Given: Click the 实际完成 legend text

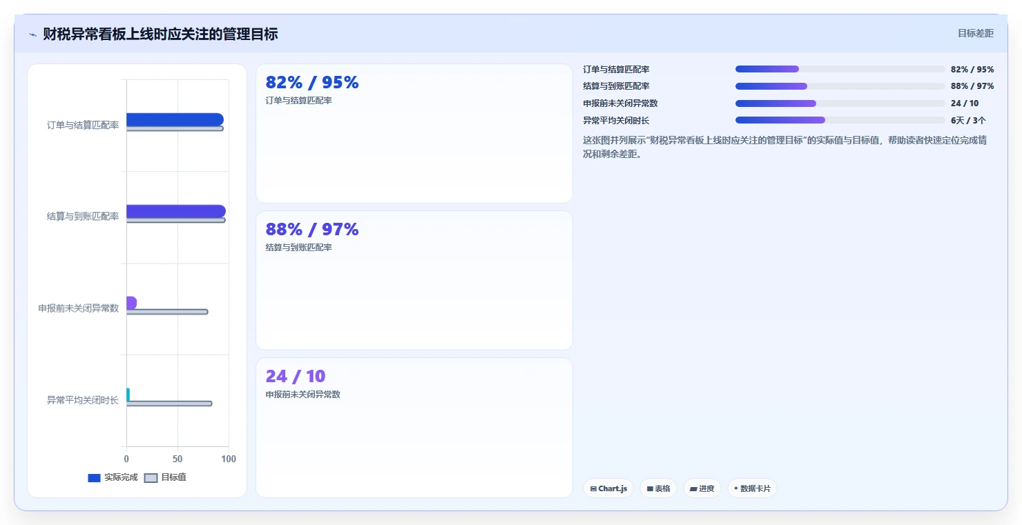Looking at the screenshot, I should tap(121, 477).
